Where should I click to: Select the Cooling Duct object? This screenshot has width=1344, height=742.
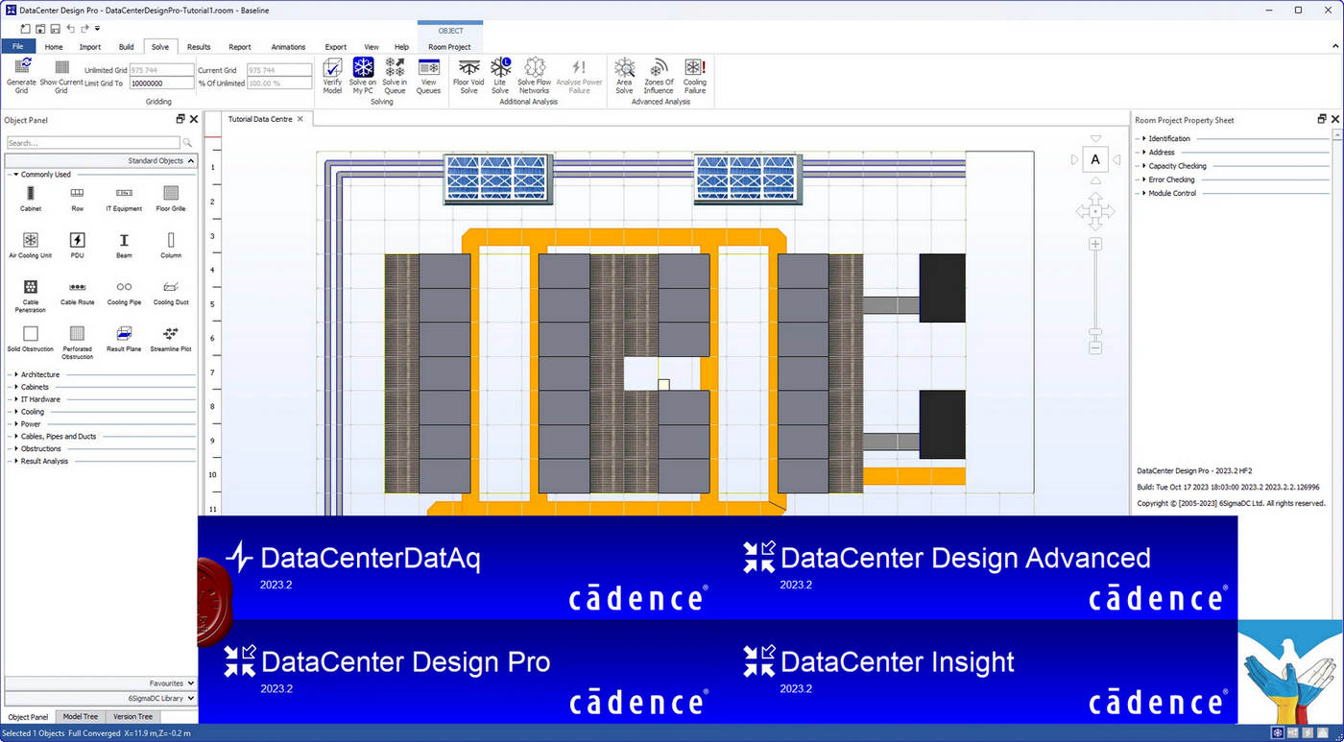pos(171,292)
